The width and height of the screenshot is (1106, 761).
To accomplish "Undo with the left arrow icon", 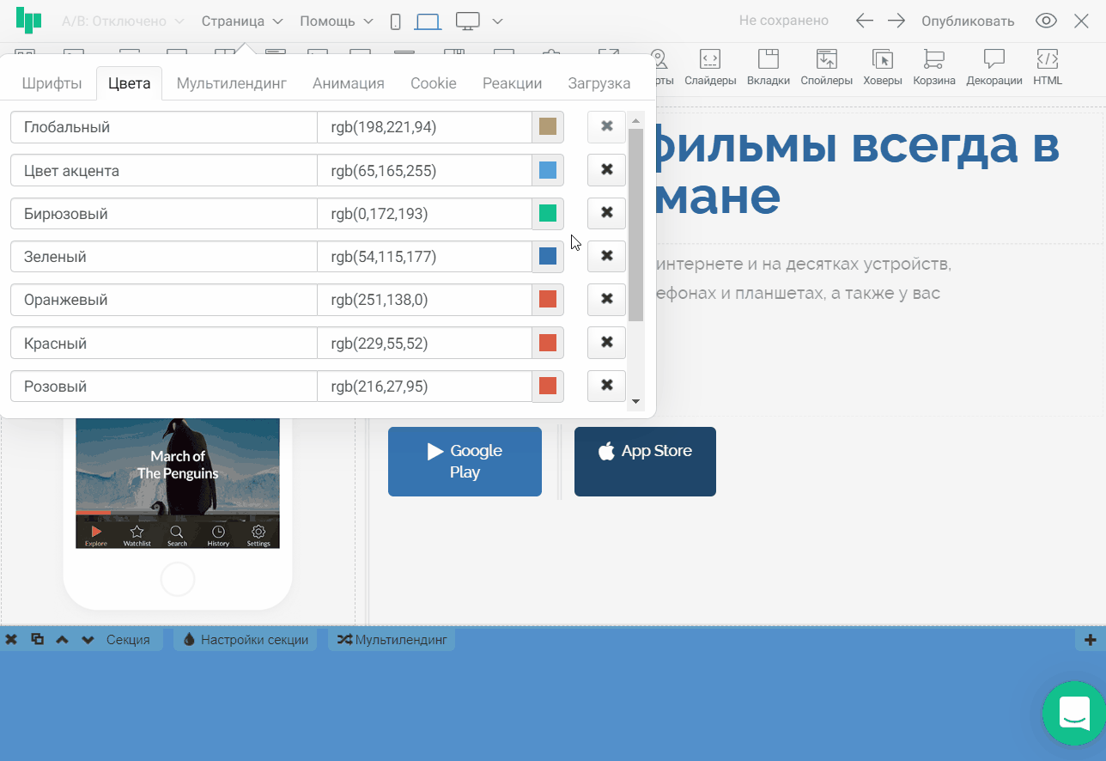I will point(865,21).
